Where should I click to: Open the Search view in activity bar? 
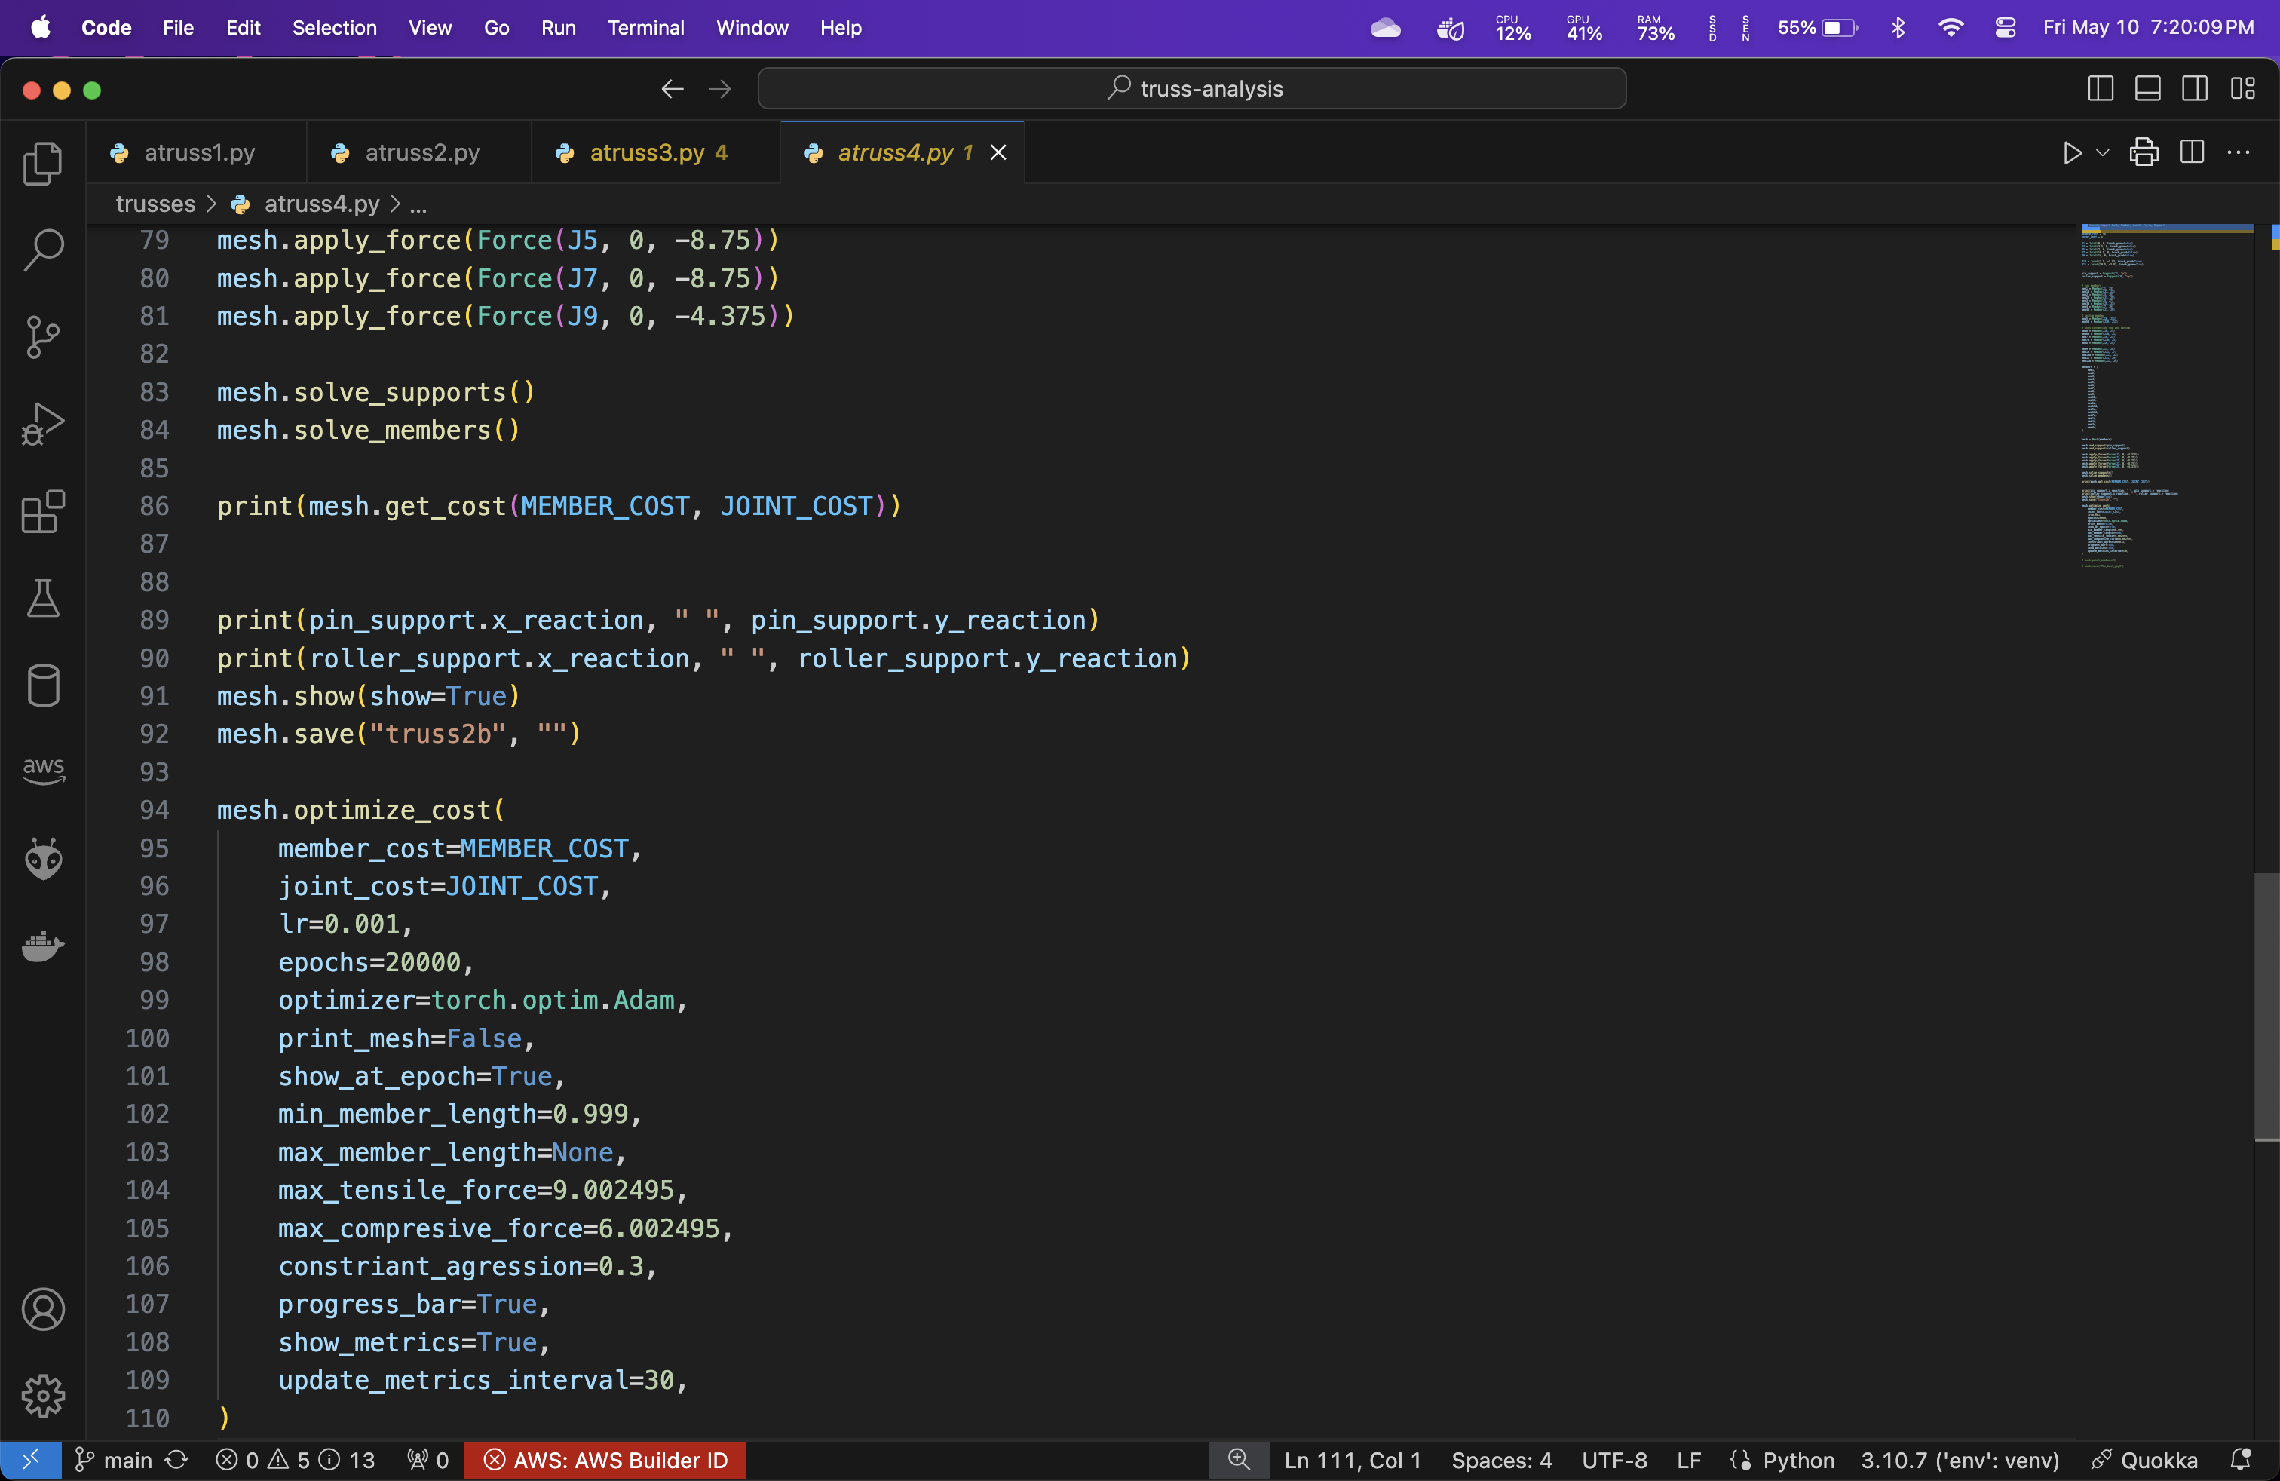pos(43,249)
